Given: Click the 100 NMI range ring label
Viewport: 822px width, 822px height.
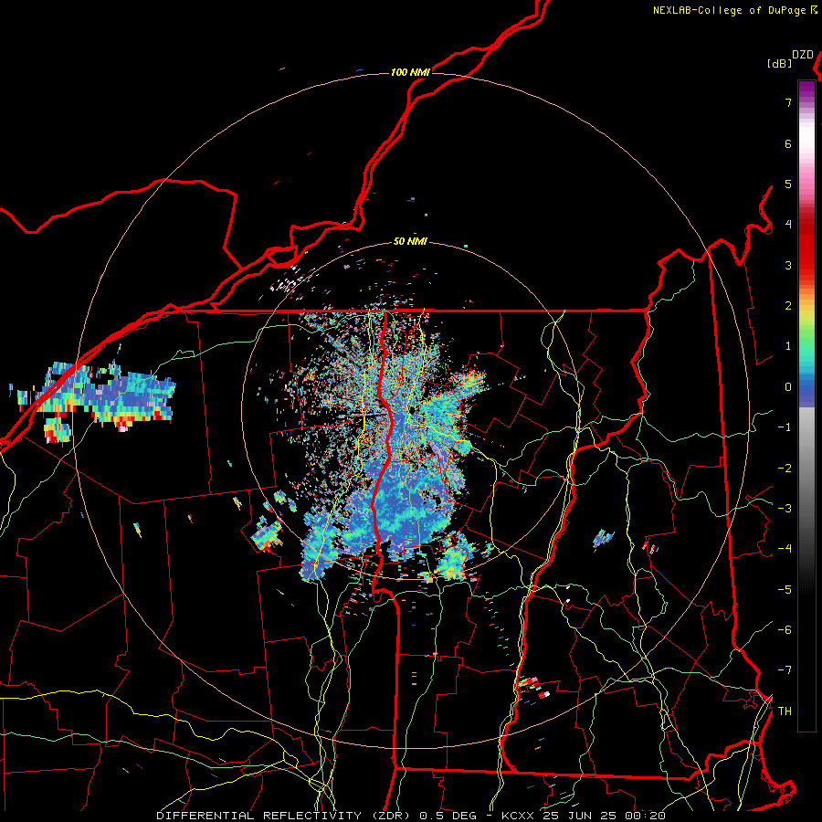Looking at the screenshot, I should [410, 72].
